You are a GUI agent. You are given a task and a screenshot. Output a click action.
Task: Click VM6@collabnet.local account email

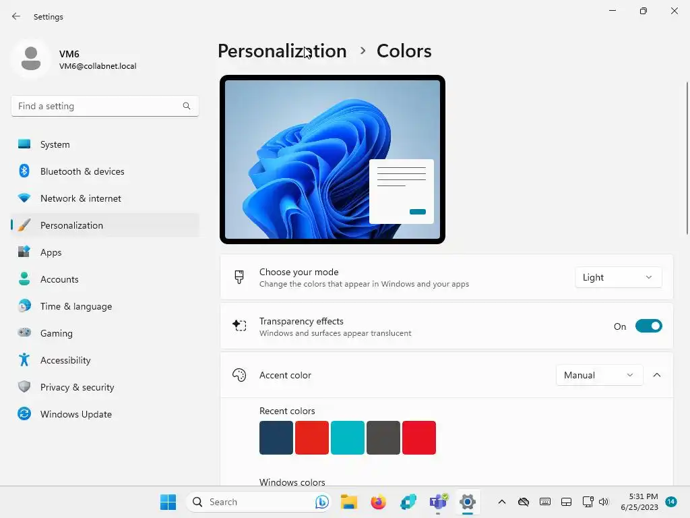point(98,66)
